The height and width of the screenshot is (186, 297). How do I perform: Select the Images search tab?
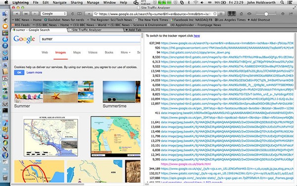(x=60, y=53)
